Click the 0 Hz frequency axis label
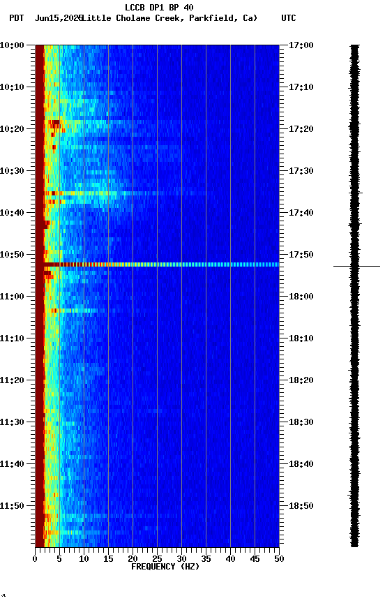The image size is (385, 603). 35,559
